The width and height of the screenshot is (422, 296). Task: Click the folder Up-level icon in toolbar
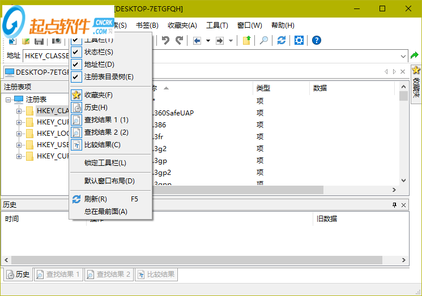(246, 40)
